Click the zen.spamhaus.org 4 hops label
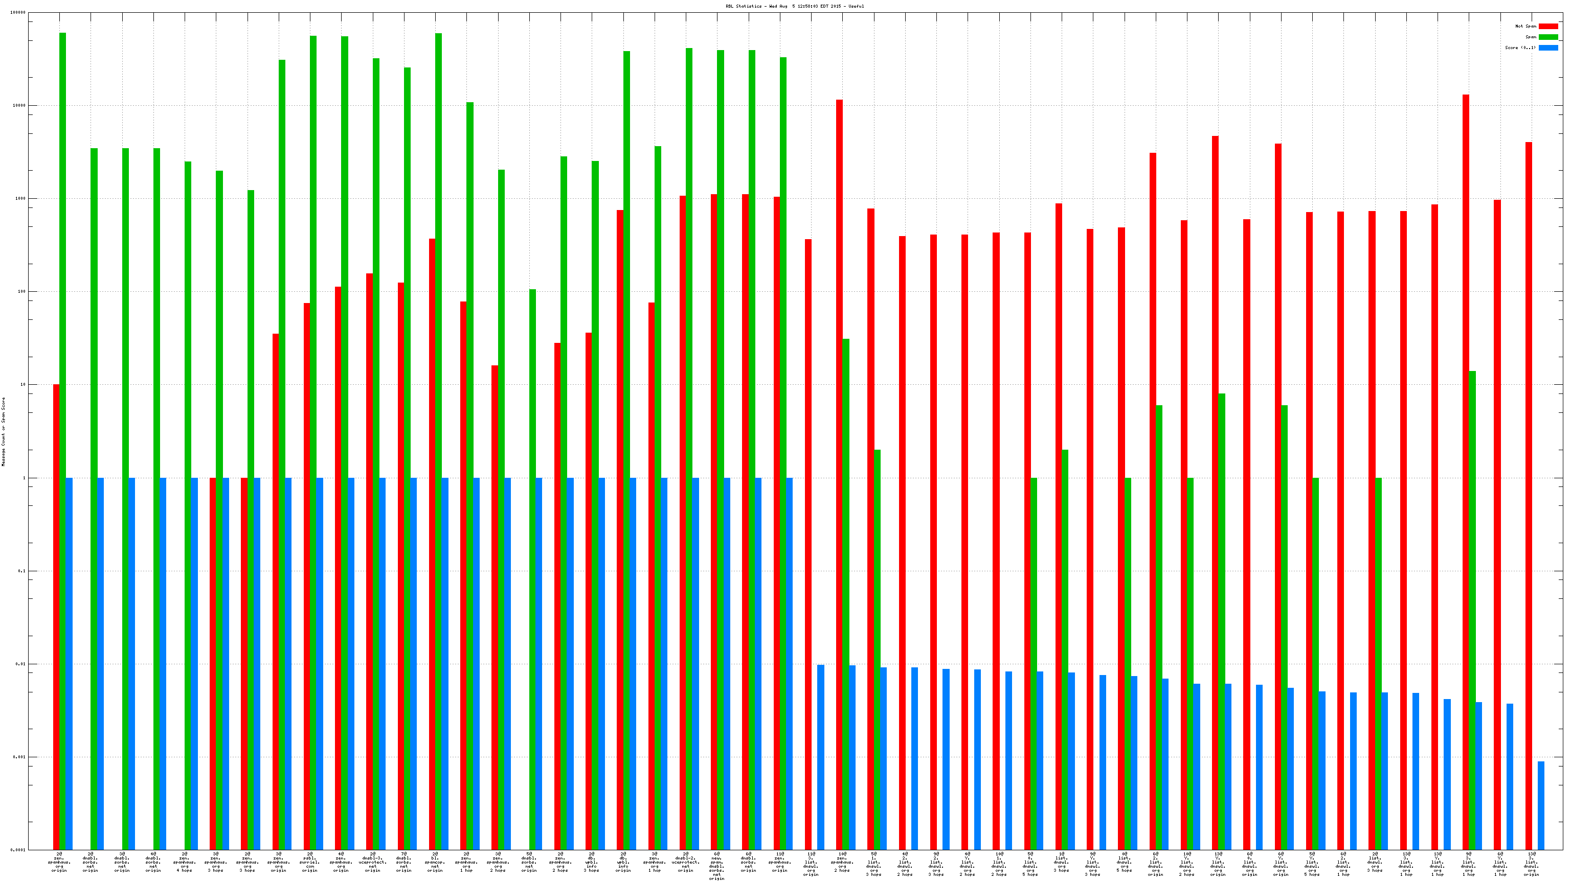The image size is (1571, 883). click(x=184, y=862)
